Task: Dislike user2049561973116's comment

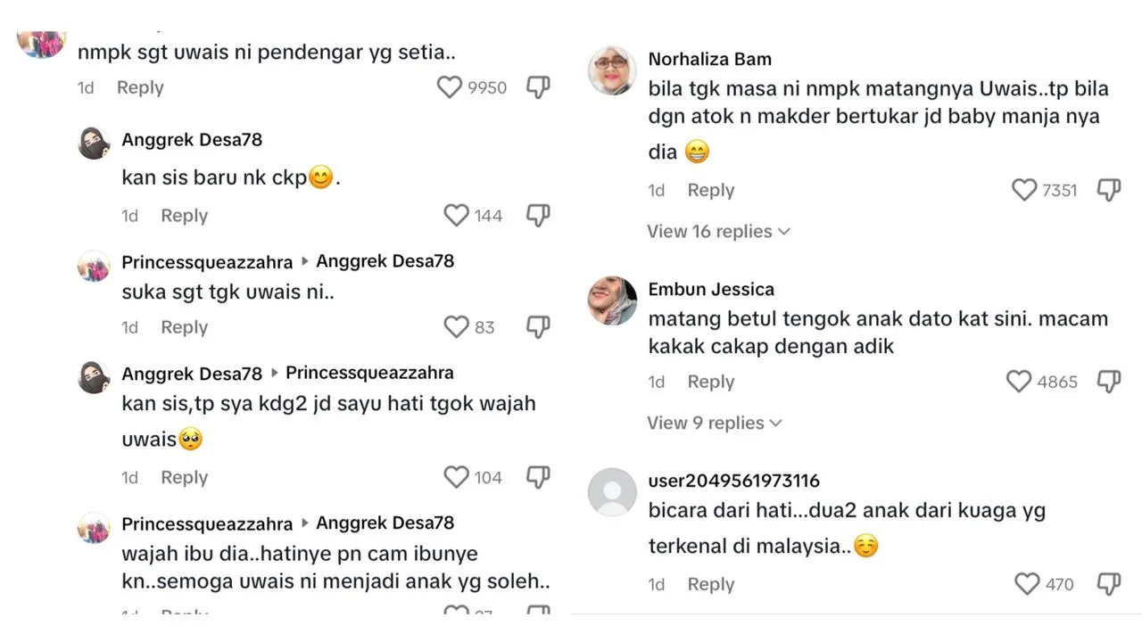Action: pos(1108,585)
